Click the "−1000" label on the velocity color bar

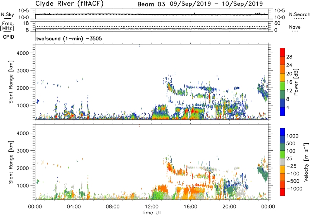pyautogui.click(x=294, y=189)
